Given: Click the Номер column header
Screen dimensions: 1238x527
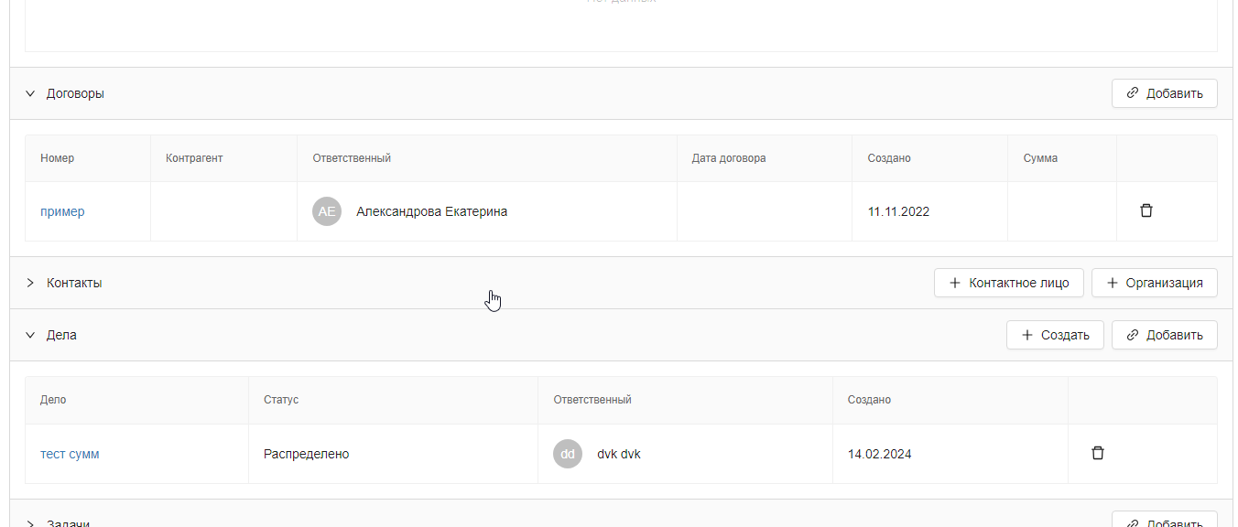Looking at the screenshot, I should [x=58, y=158].
